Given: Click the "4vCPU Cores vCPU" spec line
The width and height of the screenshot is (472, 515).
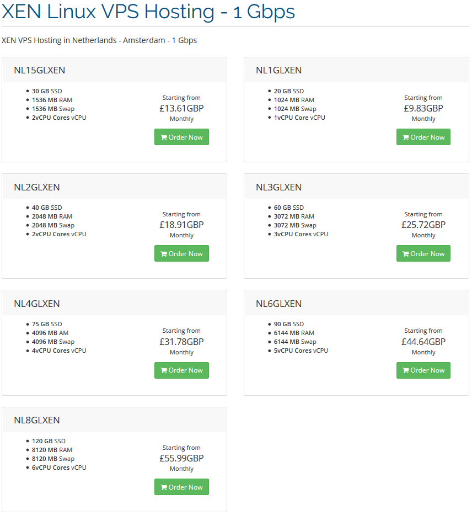Looking at the screenshot, I should [59, 351].
